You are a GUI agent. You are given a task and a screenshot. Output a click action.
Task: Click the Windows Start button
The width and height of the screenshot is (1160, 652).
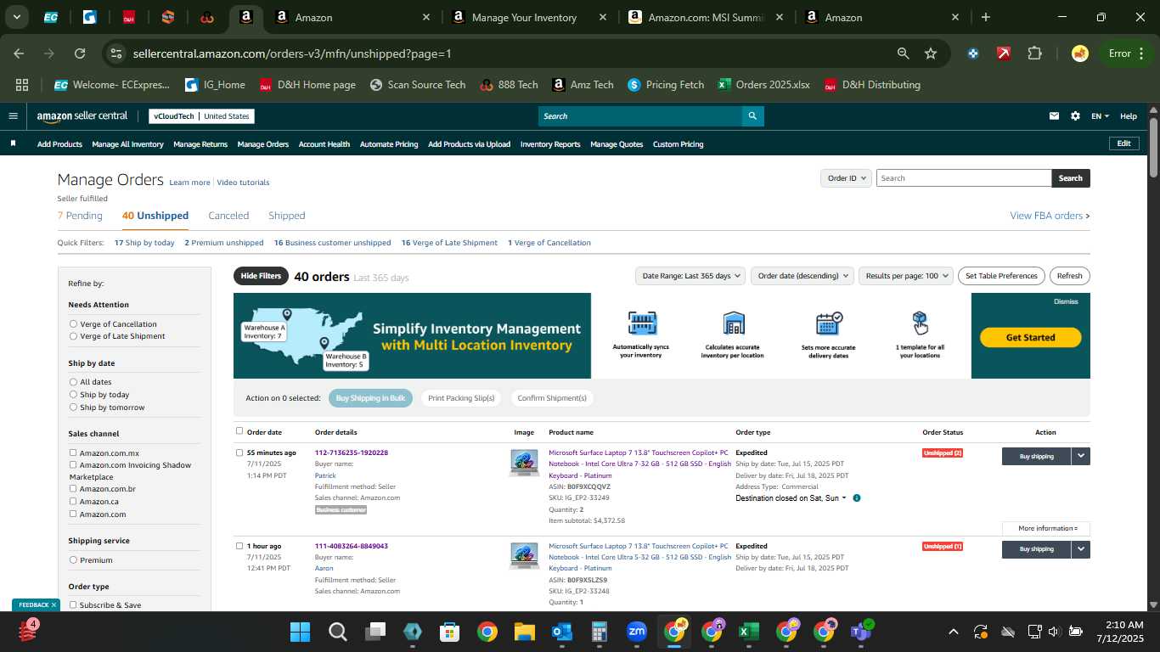pos(300,632)
